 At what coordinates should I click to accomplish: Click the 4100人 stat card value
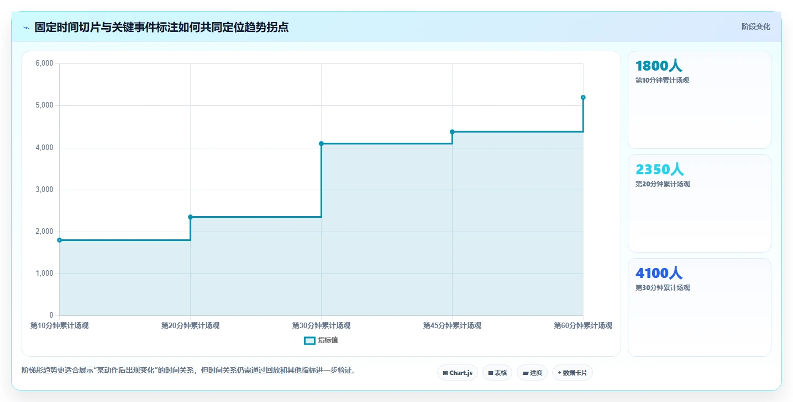[659, 273]
